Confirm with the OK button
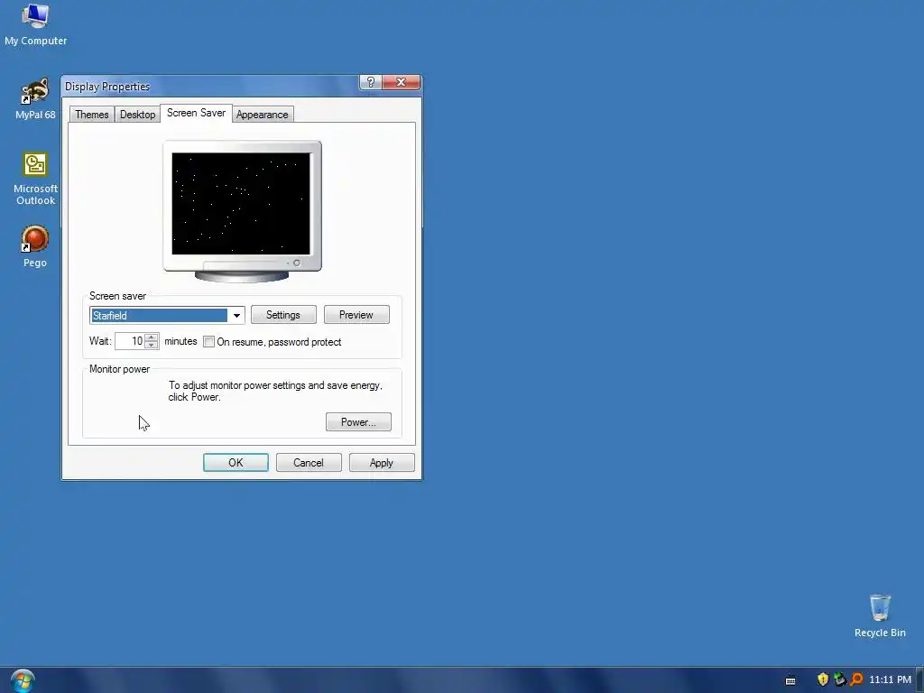 tap(236, 463)
